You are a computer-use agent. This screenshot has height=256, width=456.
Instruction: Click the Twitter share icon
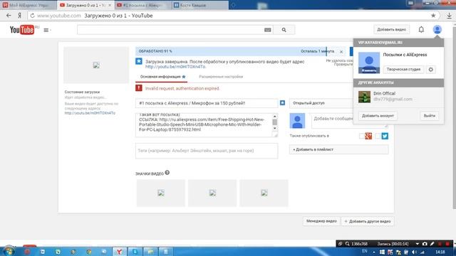click(385, 136)
